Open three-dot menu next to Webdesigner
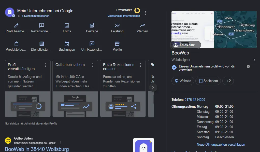Viewport: 260px width, 152px height. [x=254, y=60]
